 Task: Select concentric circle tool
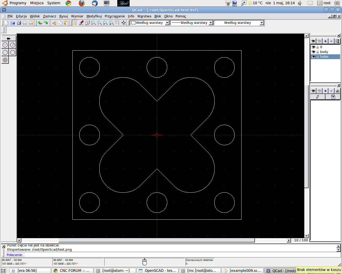(x=5, y=60)
